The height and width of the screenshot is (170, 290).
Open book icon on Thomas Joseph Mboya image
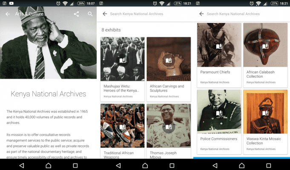coord(169,127)
